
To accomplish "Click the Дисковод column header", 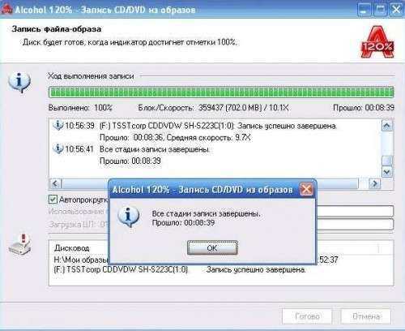I will click(x=72, y=248).
